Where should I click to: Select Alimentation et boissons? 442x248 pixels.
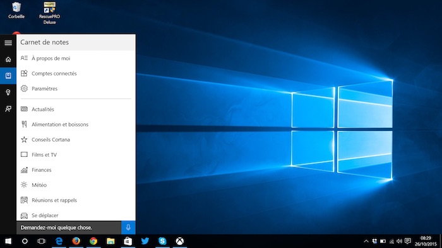point(76,125)
